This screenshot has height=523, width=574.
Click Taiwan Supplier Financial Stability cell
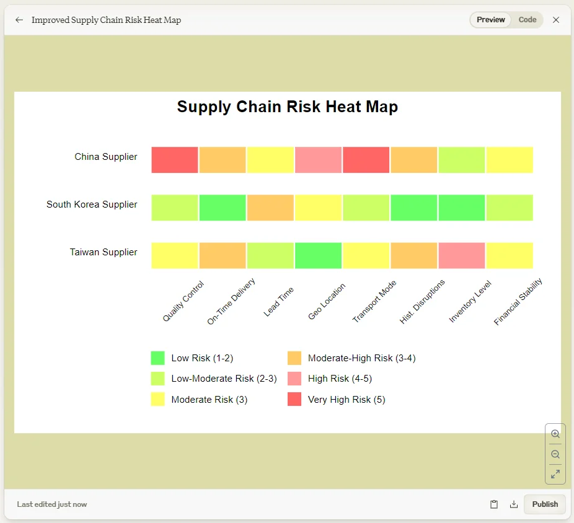click(x=510, y=255)
